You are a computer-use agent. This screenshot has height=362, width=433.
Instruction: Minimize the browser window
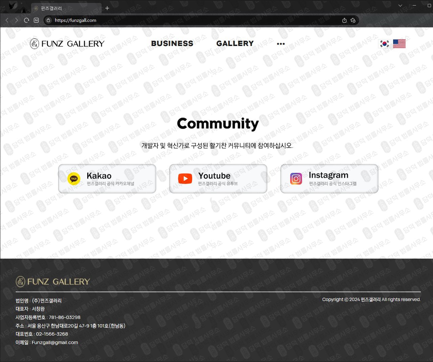click(414, 5)
